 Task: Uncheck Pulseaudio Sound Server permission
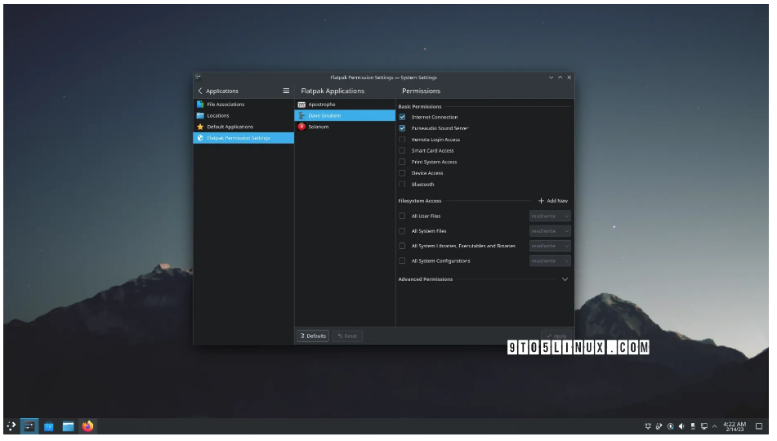402,128
